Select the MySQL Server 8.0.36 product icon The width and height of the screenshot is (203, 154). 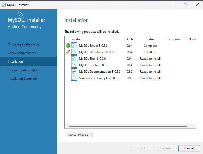[74, 45]
